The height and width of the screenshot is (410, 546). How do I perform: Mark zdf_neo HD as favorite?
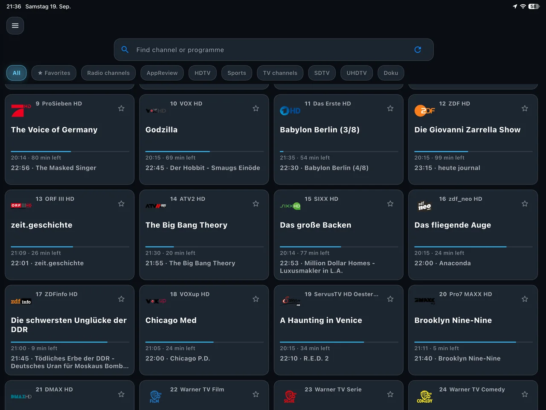pos(525,204)
